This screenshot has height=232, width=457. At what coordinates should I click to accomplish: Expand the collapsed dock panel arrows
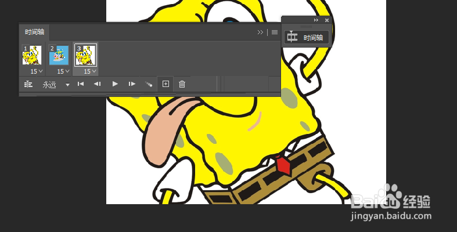[316, 20]
